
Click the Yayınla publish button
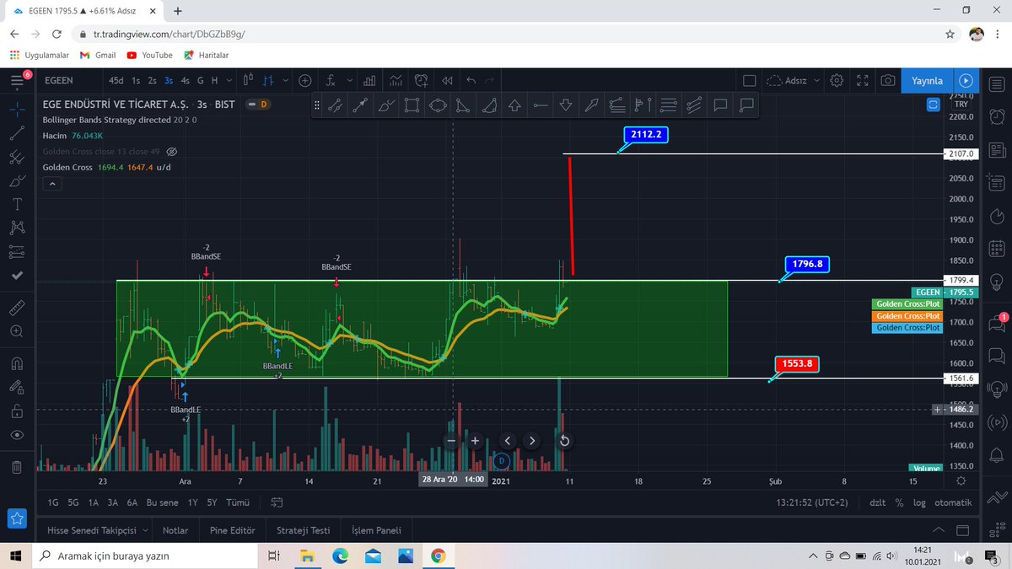[x=927, y=81]
